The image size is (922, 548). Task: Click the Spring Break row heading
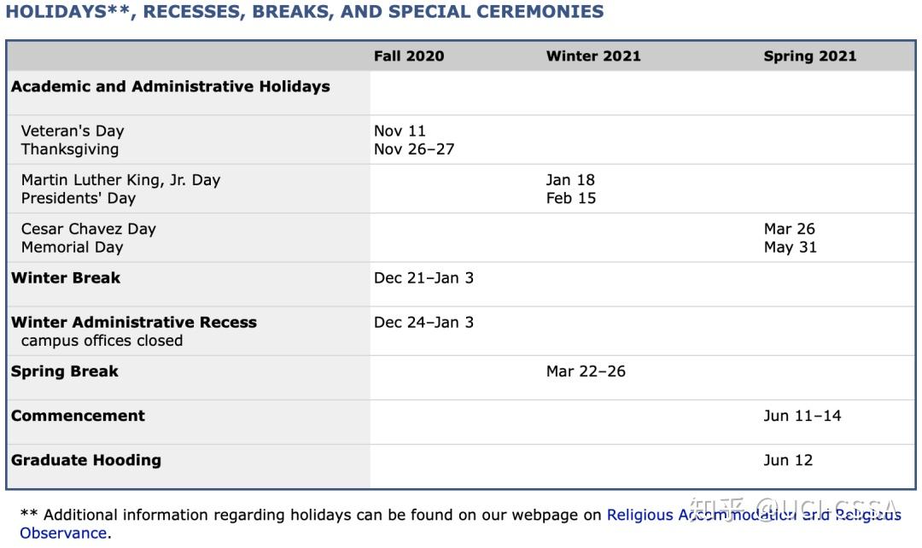point(65,372)
